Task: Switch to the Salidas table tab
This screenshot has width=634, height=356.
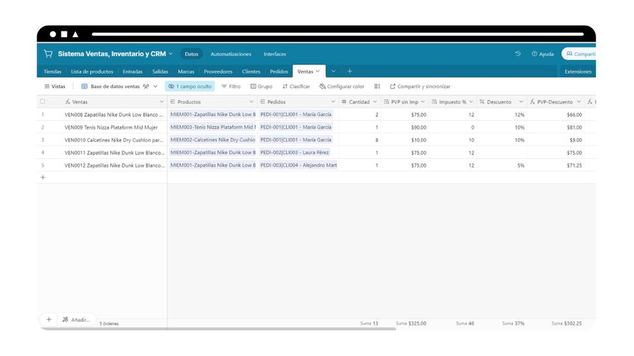Action: click(x=160, y=71)
